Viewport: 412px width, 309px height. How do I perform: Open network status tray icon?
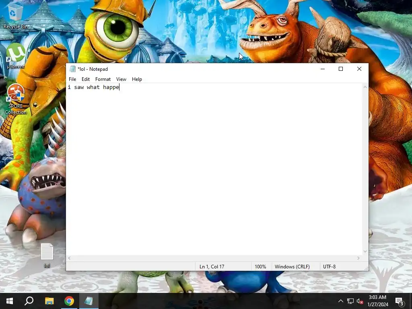[350, 301]
